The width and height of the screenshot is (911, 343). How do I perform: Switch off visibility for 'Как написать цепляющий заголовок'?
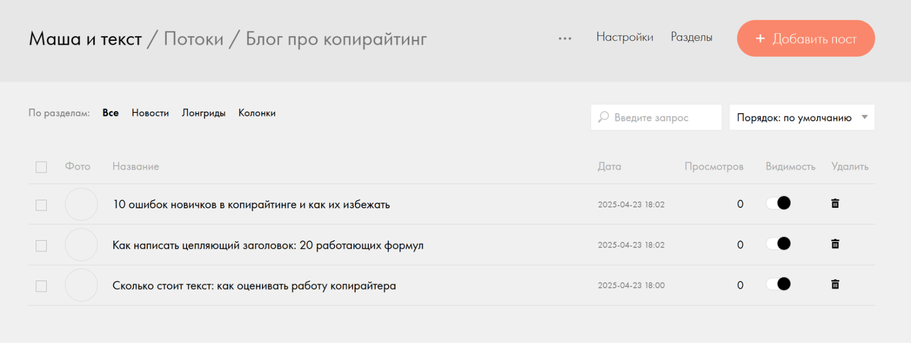(x=778, y=243)
